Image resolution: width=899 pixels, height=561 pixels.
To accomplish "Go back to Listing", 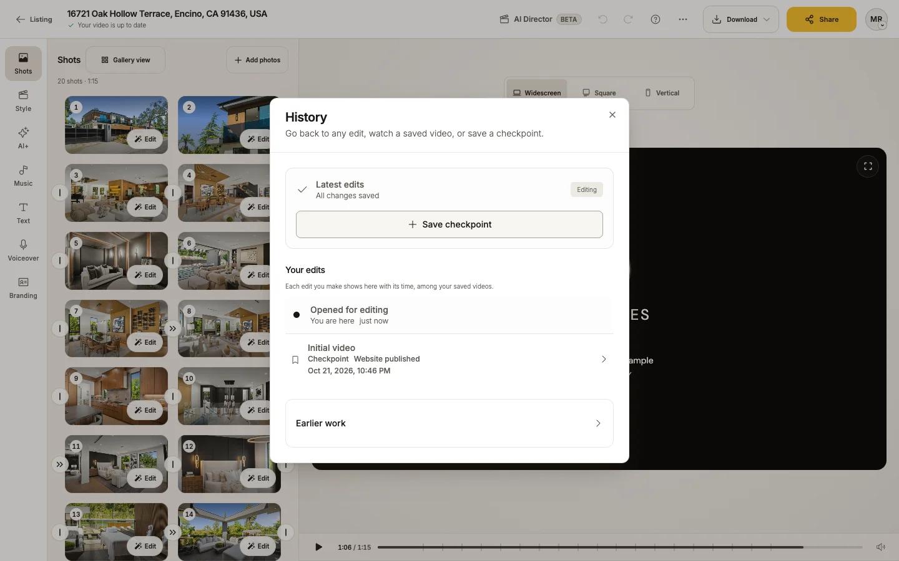I will pos(34,19).
